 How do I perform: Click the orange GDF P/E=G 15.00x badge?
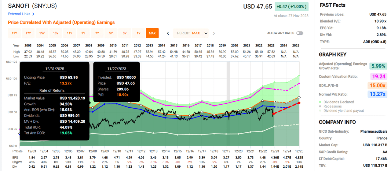coord(378,85)
